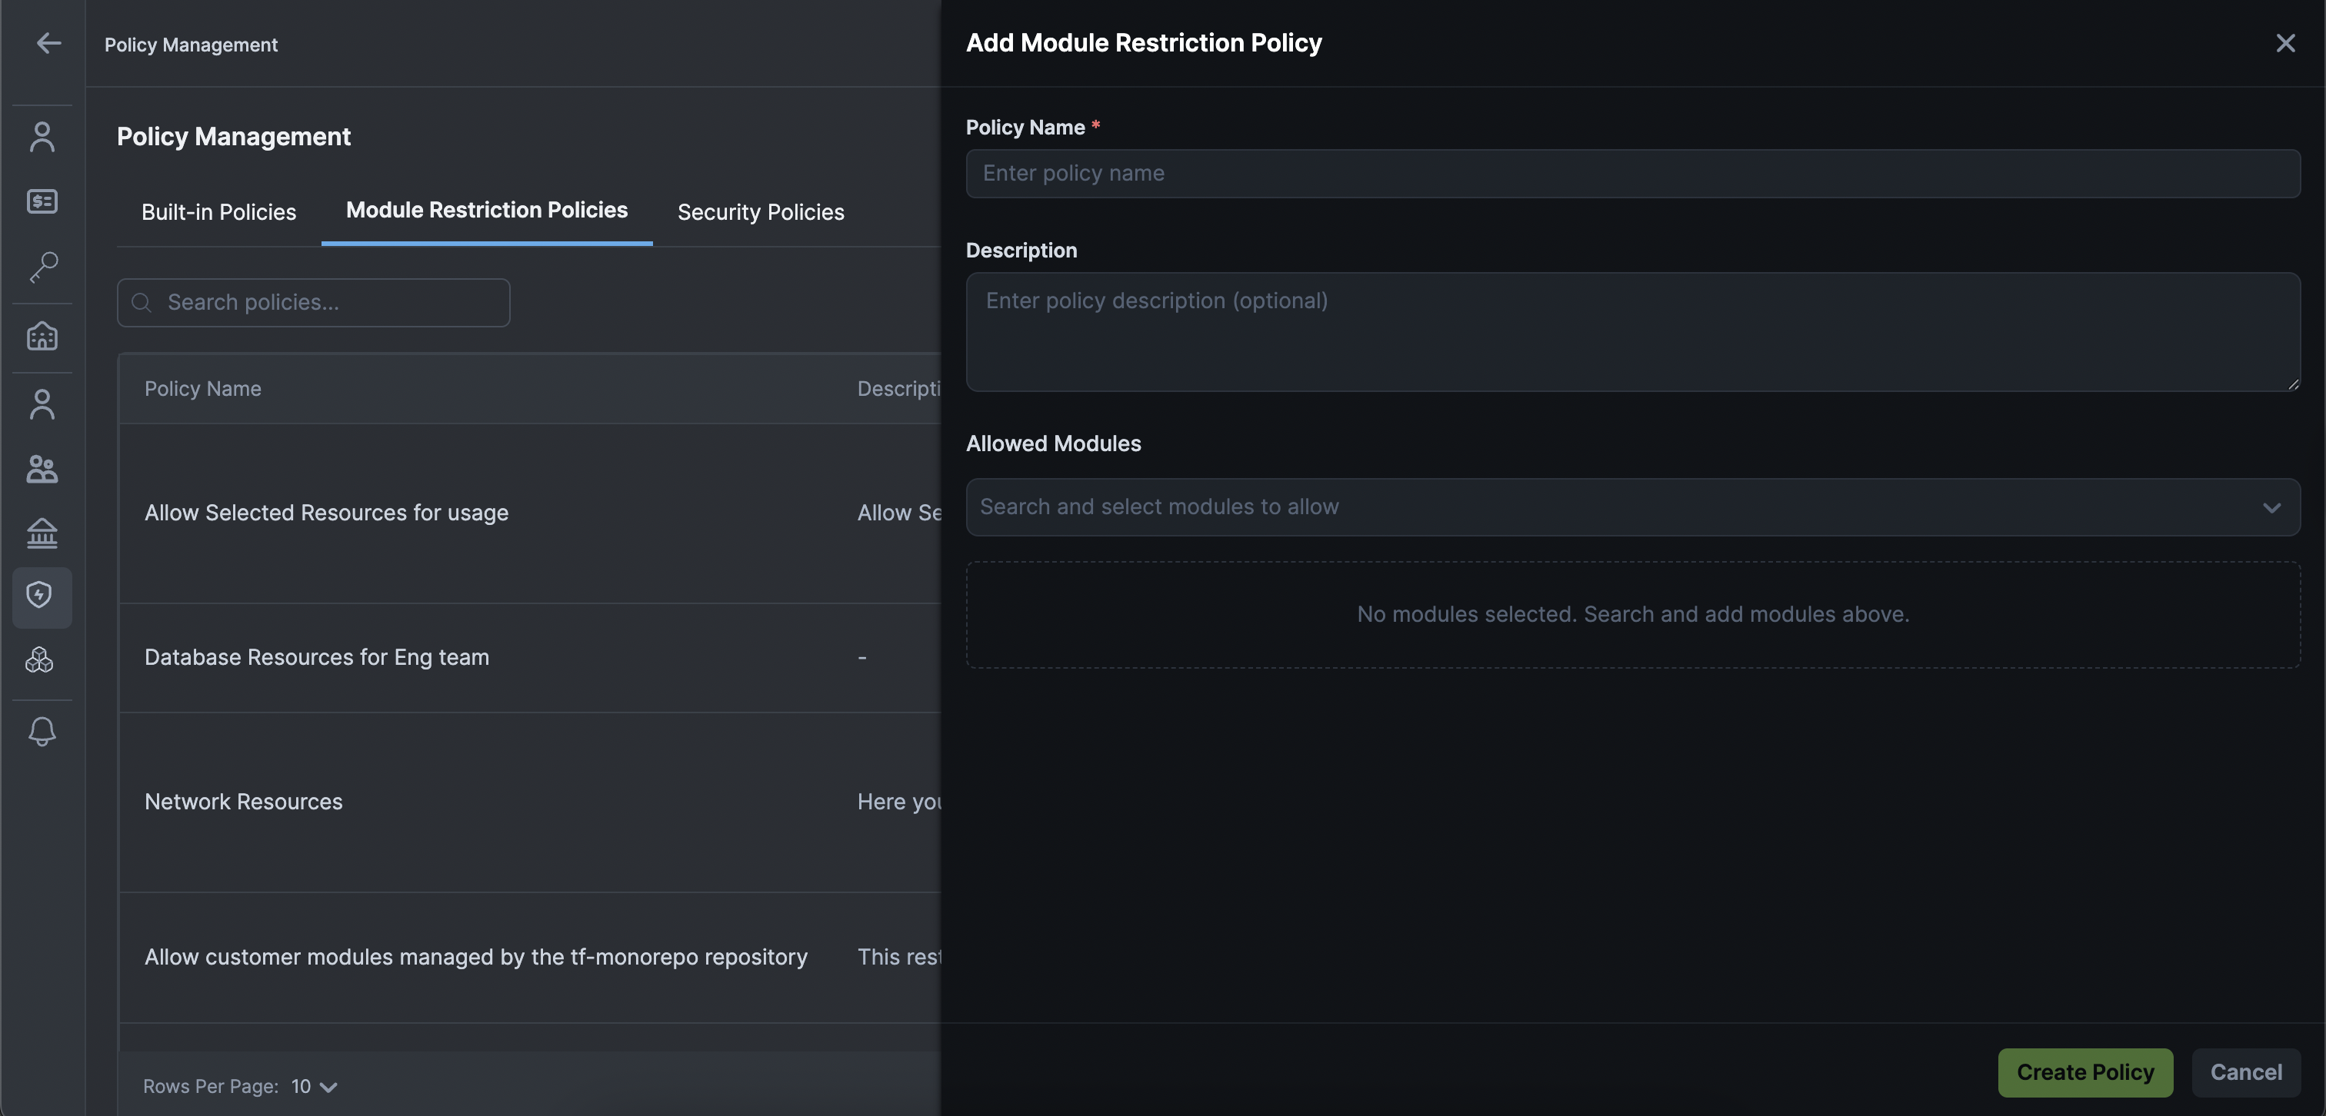Select the active shield policies icon
The height and width of the screenshot is (1116, 2326).
coord(42,596)
